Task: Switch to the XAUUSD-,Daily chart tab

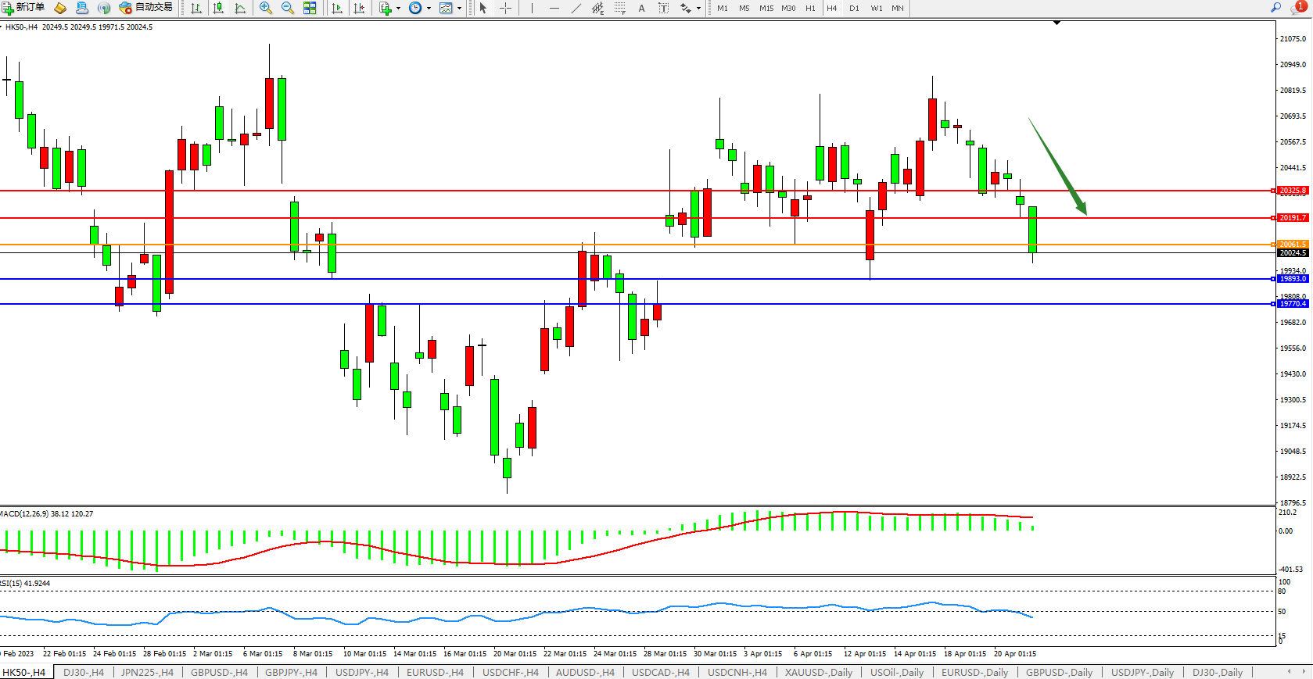Action: (818, 672)
